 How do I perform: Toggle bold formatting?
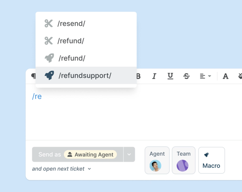click(x=138, y=76)
